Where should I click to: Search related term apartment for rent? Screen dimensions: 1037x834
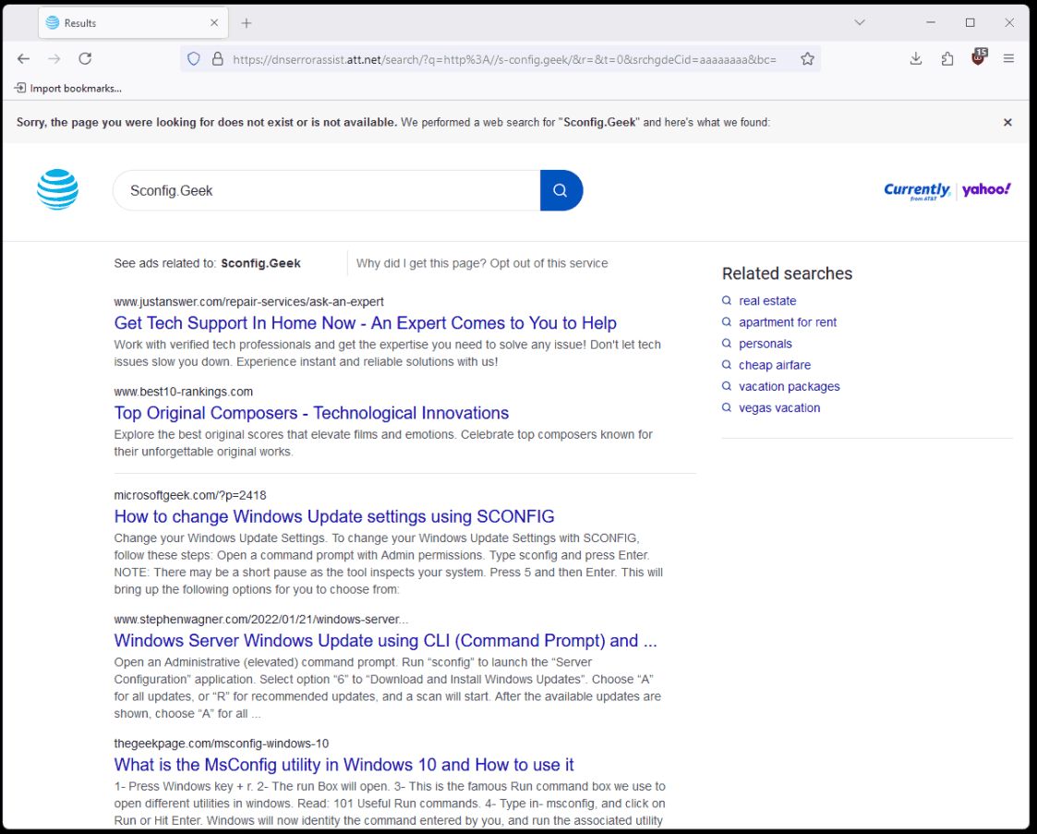tap(787, 322)
